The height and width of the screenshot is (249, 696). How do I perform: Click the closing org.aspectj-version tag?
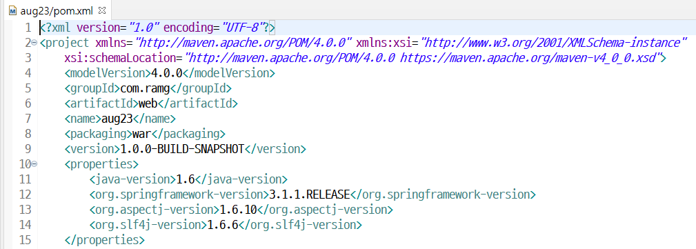326,210
